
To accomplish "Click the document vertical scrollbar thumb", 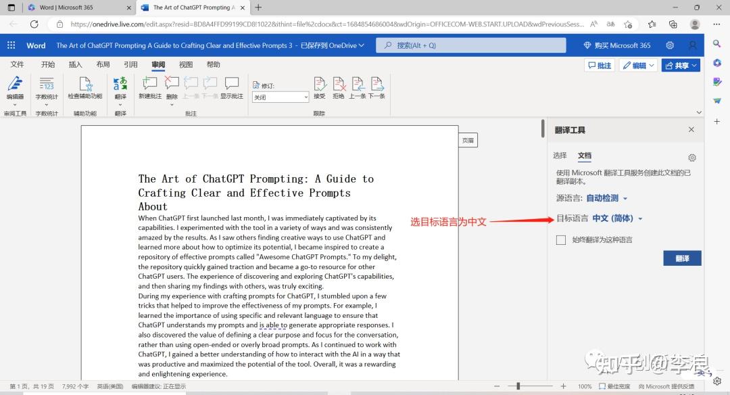I will pyautogui.click(x=543, y=129).
